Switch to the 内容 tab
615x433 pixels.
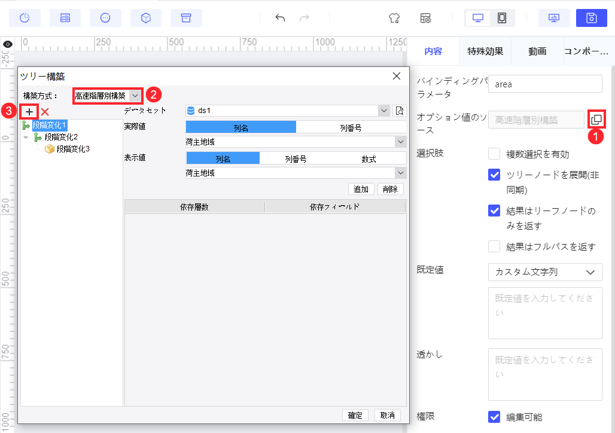click(x=433, y=51)
